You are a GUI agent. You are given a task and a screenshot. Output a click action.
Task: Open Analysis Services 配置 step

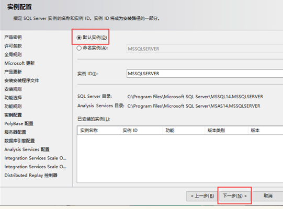tap(27, 149)
